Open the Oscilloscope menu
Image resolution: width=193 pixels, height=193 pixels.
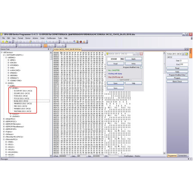[x=51, y=38]
